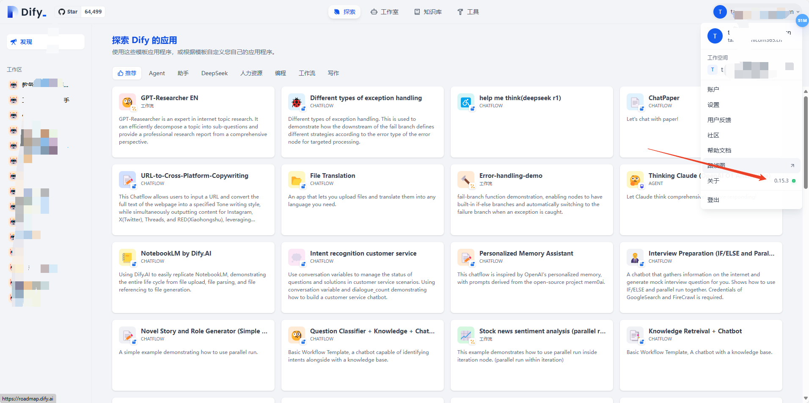This screenshot has height=403, width=809.
Task: Click the page scrollbar on the right
Action: coord(806,142)
